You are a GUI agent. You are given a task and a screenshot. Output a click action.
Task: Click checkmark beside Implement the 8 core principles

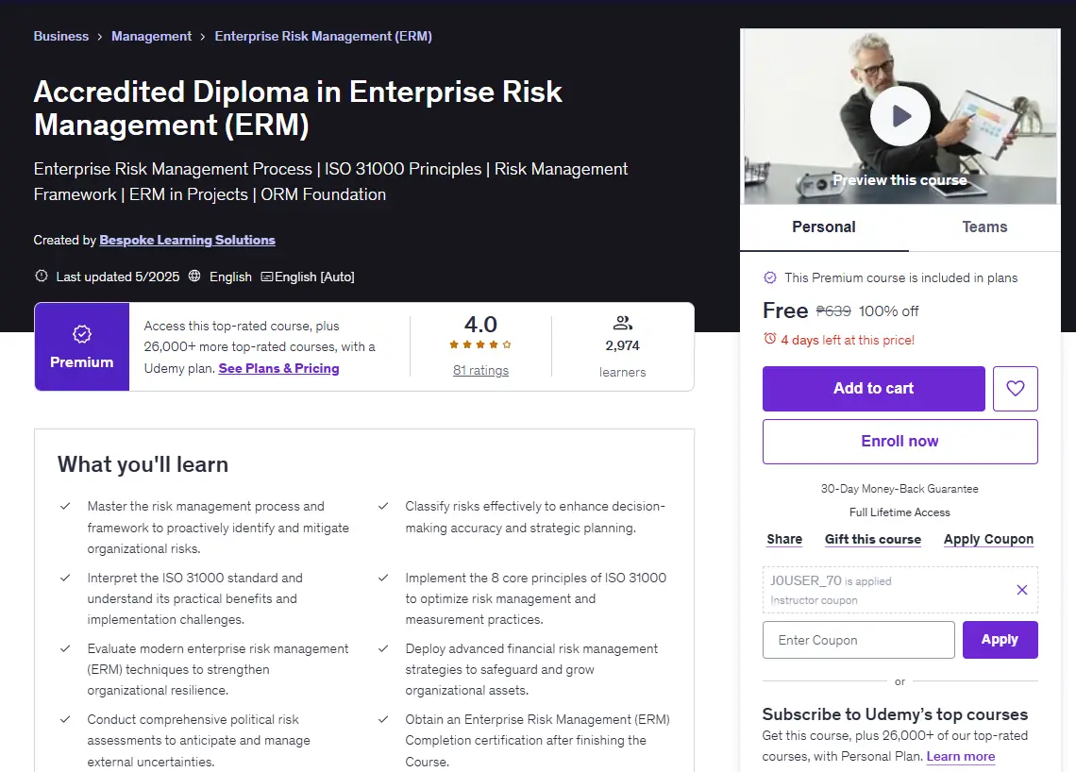point(383,578)
